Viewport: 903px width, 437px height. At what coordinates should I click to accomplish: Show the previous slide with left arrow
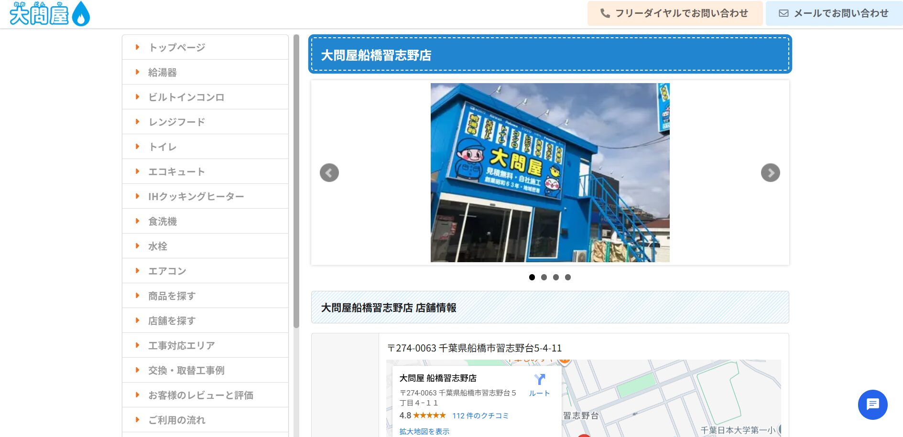(x=329, y=172)
